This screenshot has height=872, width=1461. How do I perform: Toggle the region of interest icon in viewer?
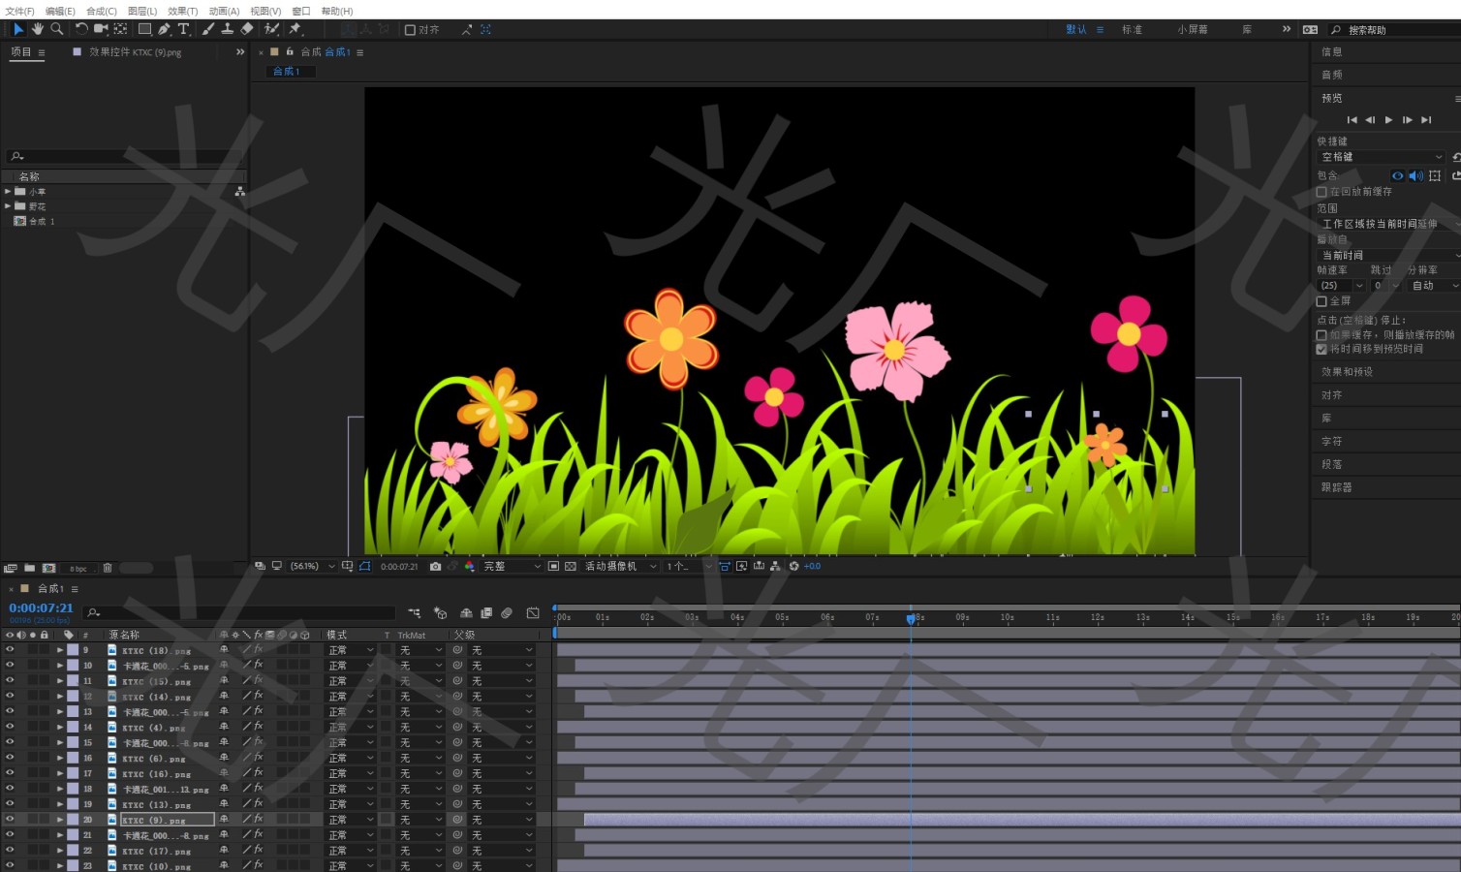[x=553, y=566]
